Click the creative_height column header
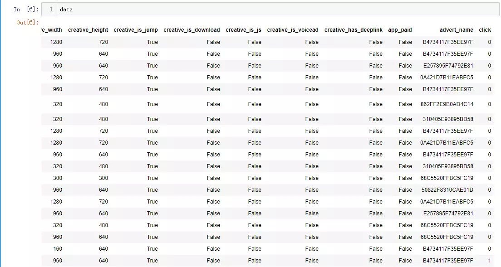Viewport: 501px width, 267px height. 88,29
